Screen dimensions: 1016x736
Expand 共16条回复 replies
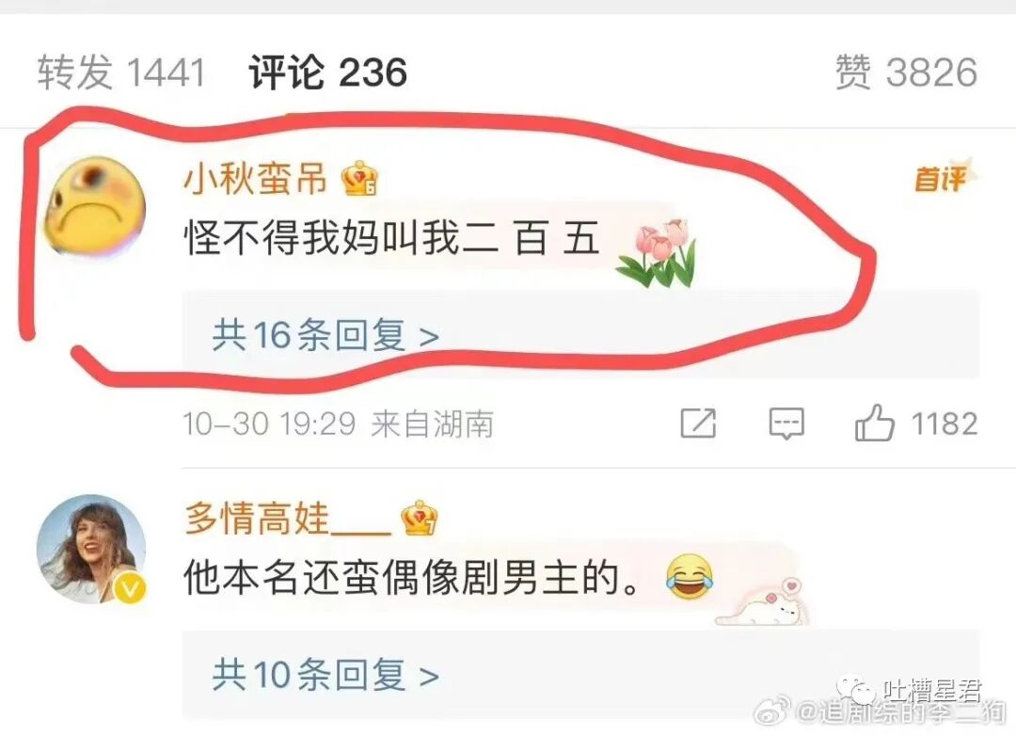[325, 335]
